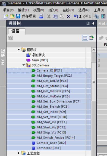
Task: Open the 工具(T) menu
Action: tap(99, 10)
